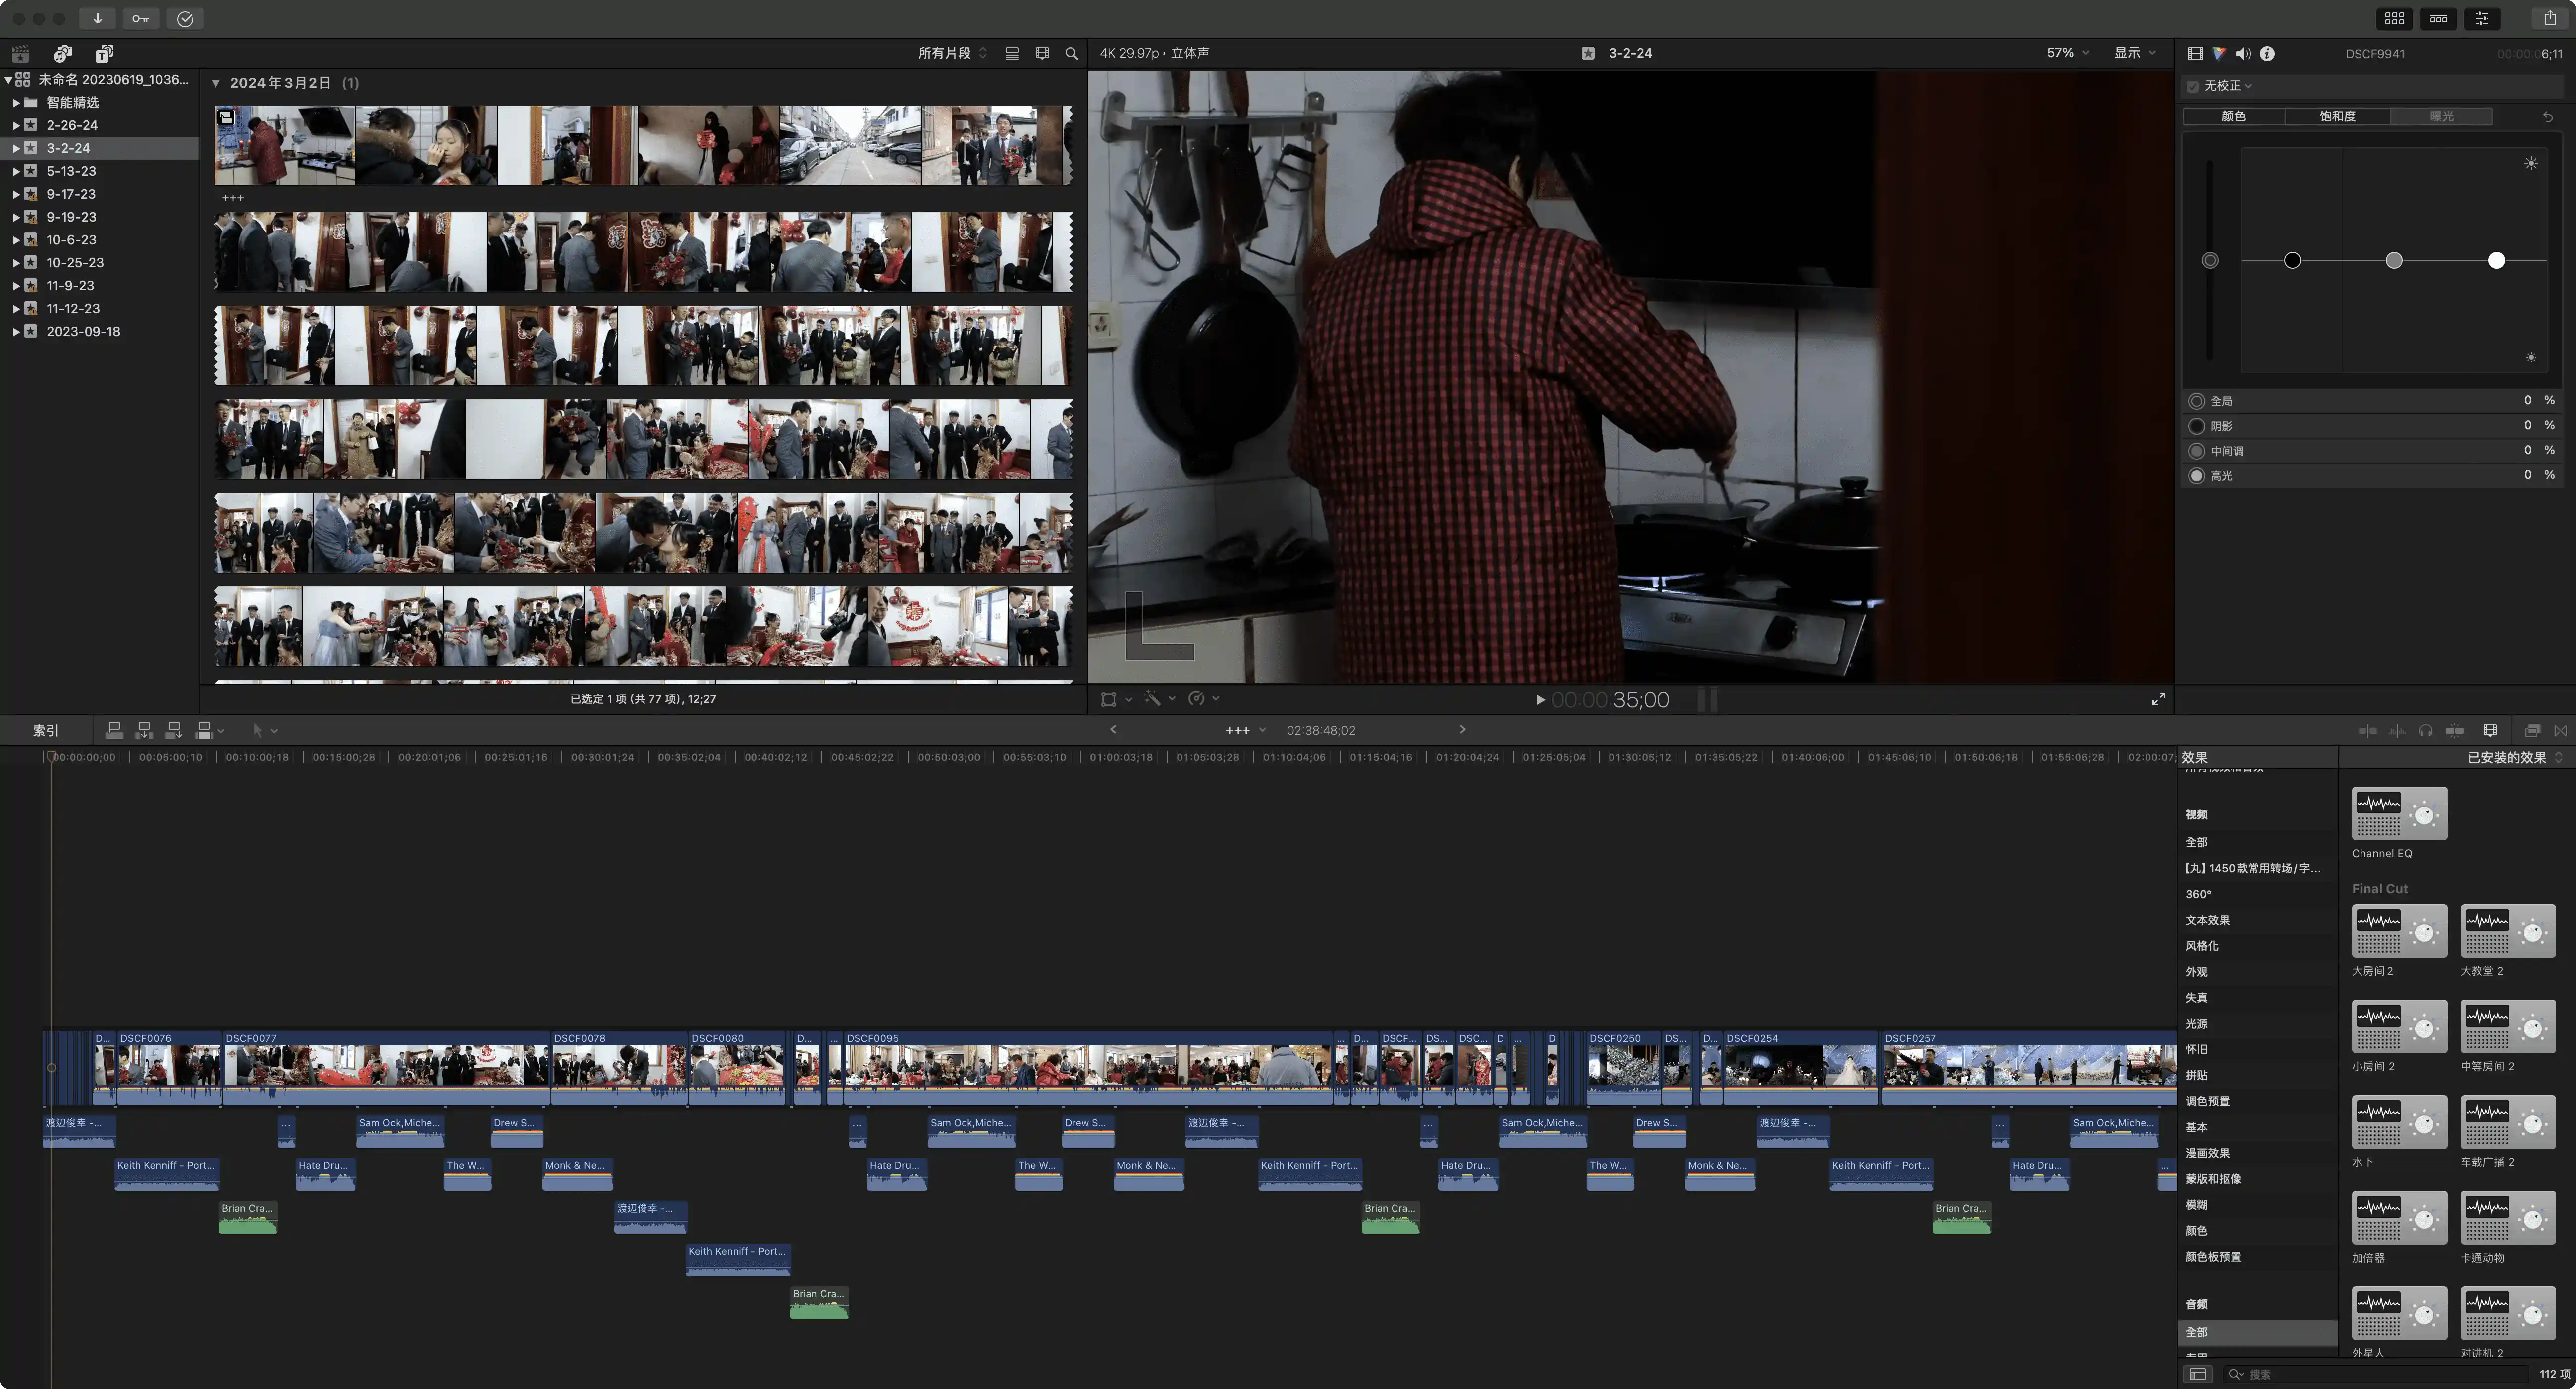Toggle timeline snapping button

point(2454,731)
